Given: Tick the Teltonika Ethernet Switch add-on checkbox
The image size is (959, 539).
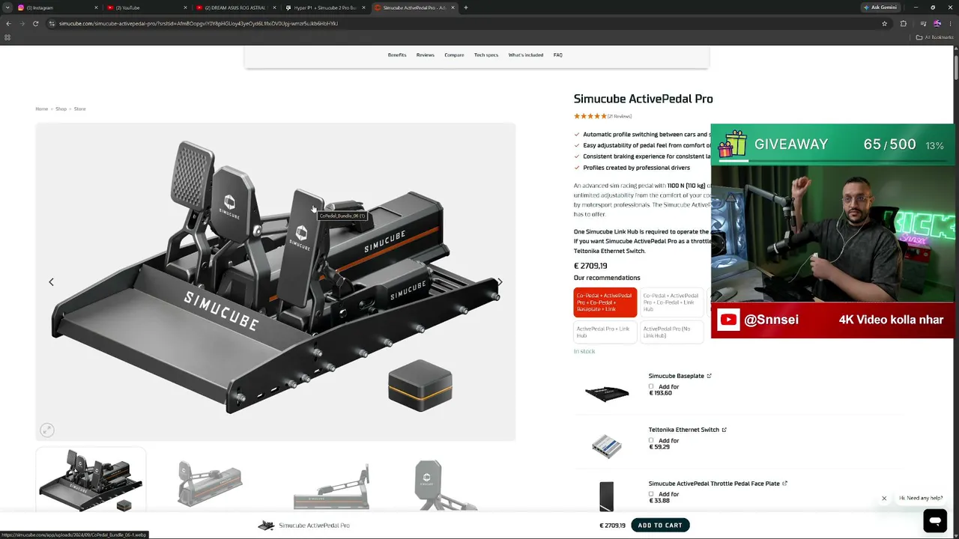Looking at the screenshot, I should tap(651, 440).
